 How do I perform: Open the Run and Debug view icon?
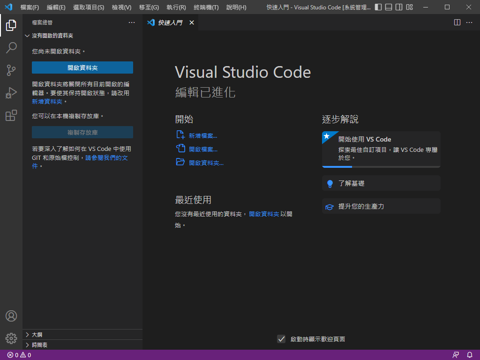coord(11,93)
